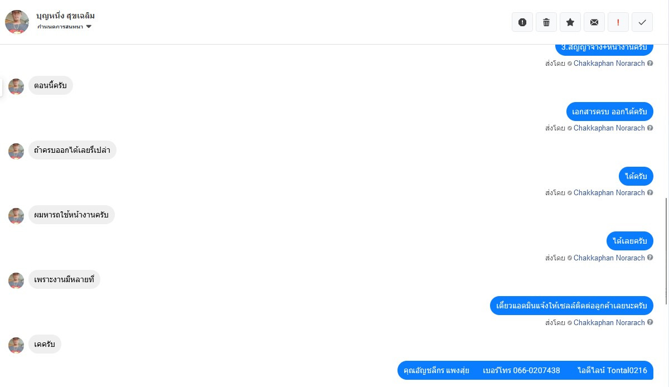Click the chat vertical scrollbar thumb
Viewport: 669px width, 387px height.
tap(666, 251)
